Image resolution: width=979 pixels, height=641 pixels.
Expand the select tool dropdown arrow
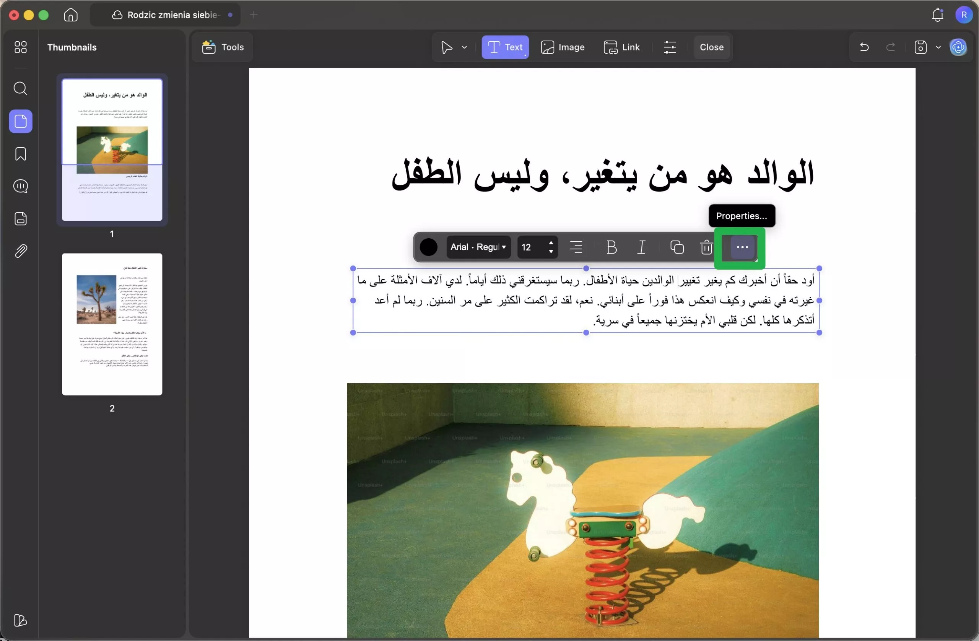(464, 47)
